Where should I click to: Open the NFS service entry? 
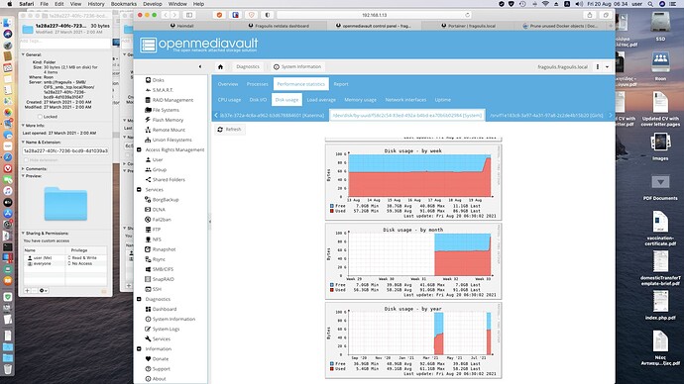pos(153,240)
